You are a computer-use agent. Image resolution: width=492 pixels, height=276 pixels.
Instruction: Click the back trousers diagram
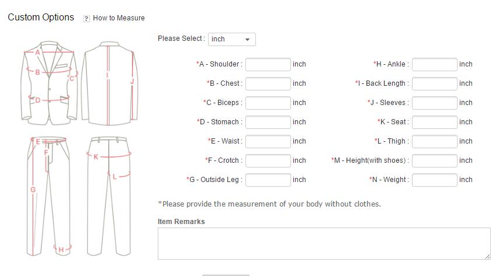coord(109,195)
